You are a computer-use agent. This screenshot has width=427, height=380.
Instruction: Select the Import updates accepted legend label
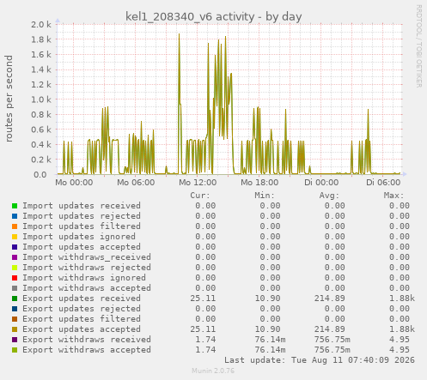click(82, 247)
